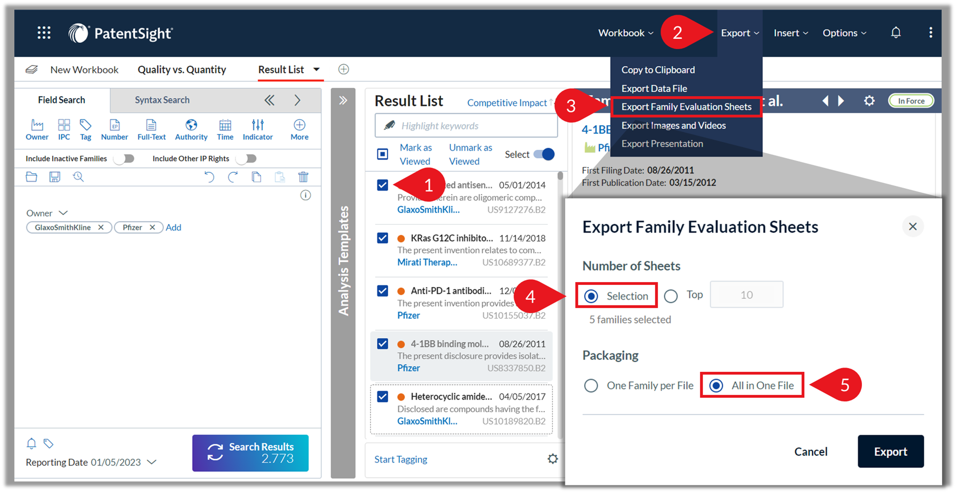Choose the Full-Text search icon
Image resolution: width=956 pixels, height=493 pixels.
click(x=151, y=130)
